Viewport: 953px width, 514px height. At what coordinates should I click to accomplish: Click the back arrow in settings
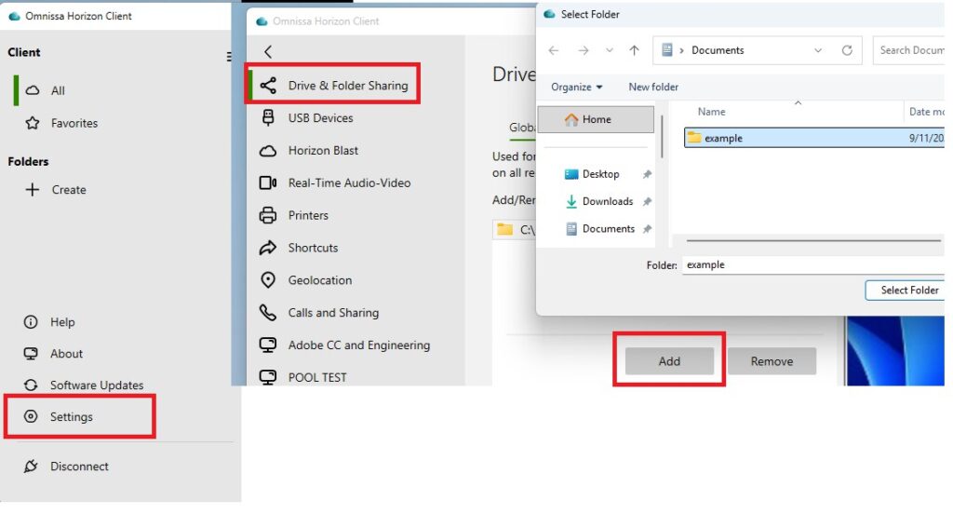(x=268, y=52)
